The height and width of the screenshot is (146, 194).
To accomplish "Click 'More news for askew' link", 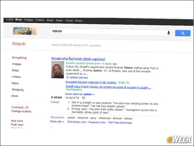I will click(x=80, y=94).
